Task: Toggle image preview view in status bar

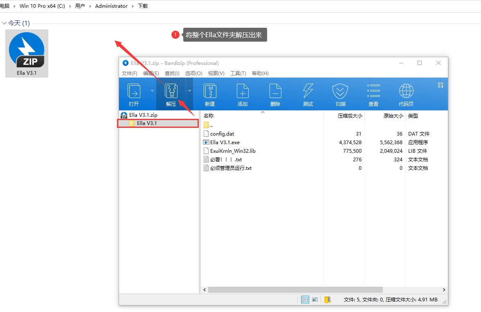Action: (x=315, y=300)
